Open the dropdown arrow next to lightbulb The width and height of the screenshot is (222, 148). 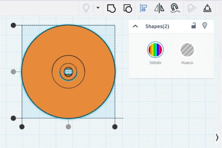[98, 8]
